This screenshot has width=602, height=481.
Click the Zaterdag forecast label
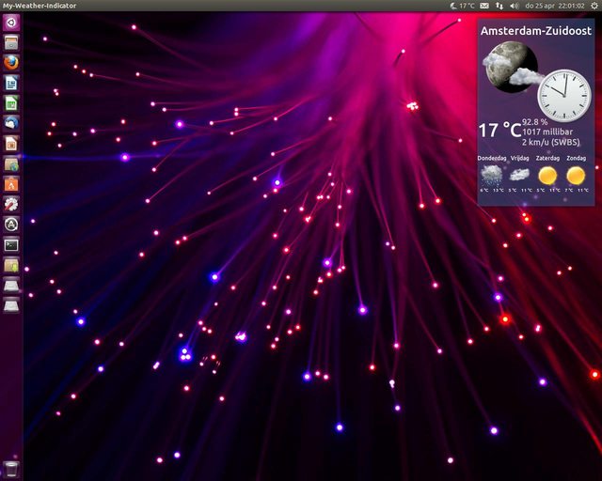click(x=547, y=158)
